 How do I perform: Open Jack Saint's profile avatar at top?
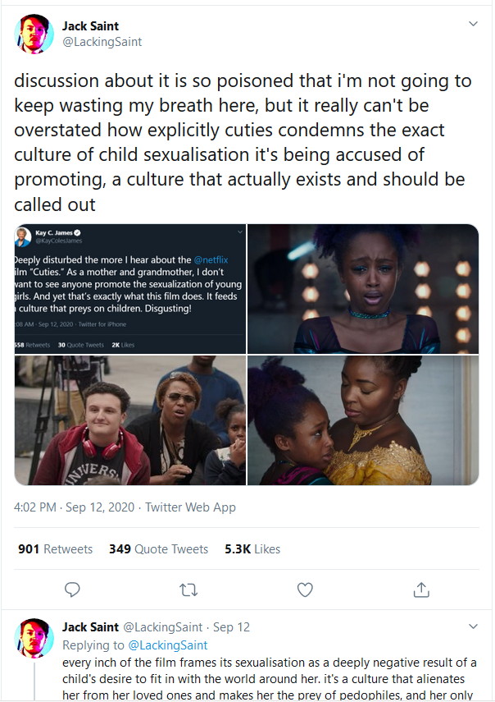[34, 34]
